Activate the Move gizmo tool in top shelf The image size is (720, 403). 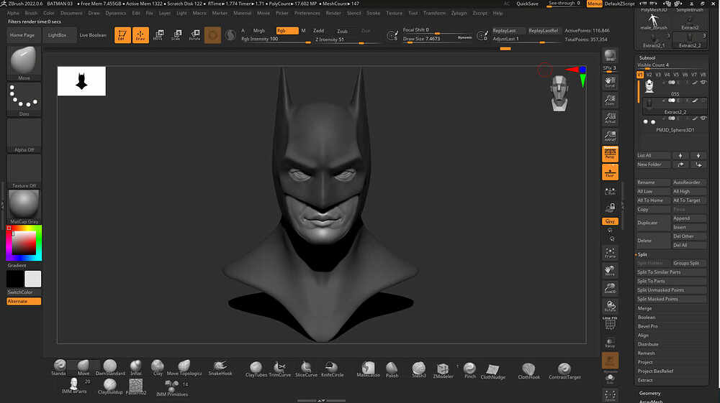[x=158, y=34]
